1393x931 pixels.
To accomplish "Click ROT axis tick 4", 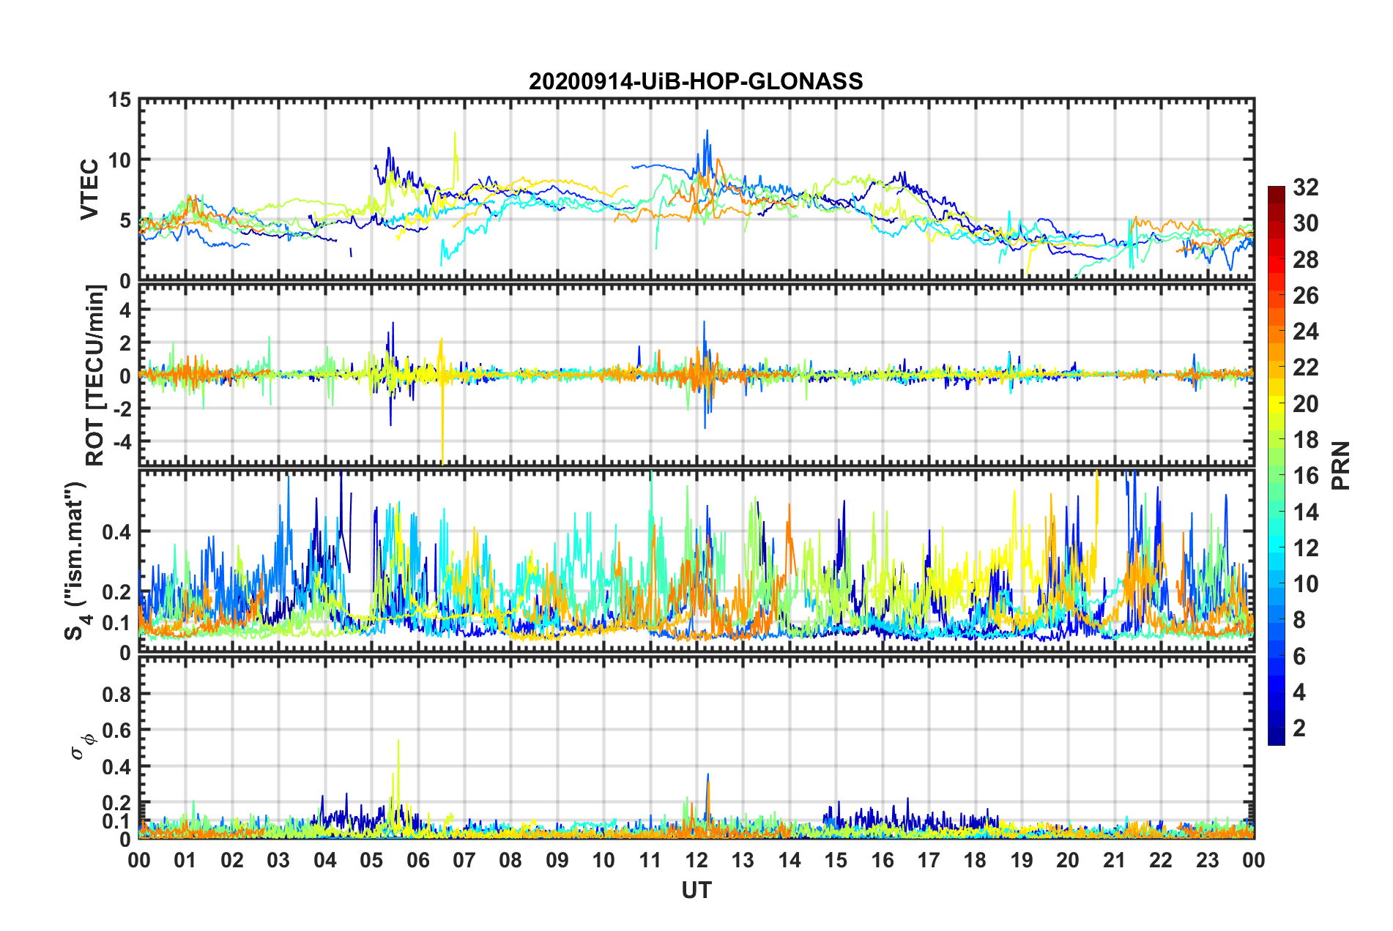I will (125, 310).
